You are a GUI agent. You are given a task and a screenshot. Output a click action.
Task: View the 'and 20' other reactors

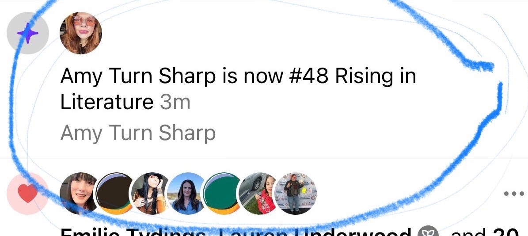coord(485,232)
